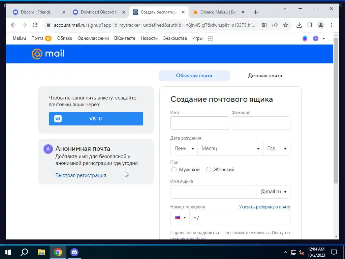Focus the Фамилия last name field
The image size is (345, 259).
261,123
